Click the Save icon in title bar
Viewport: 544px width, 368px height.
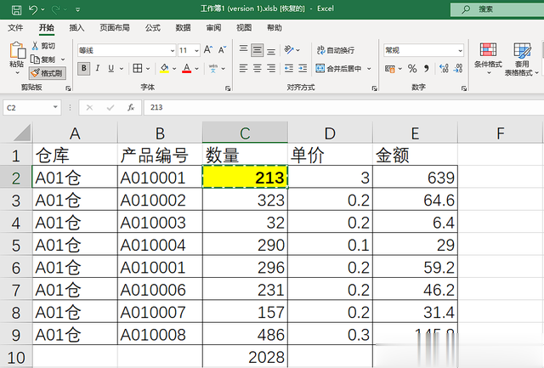tap(16, 9)
